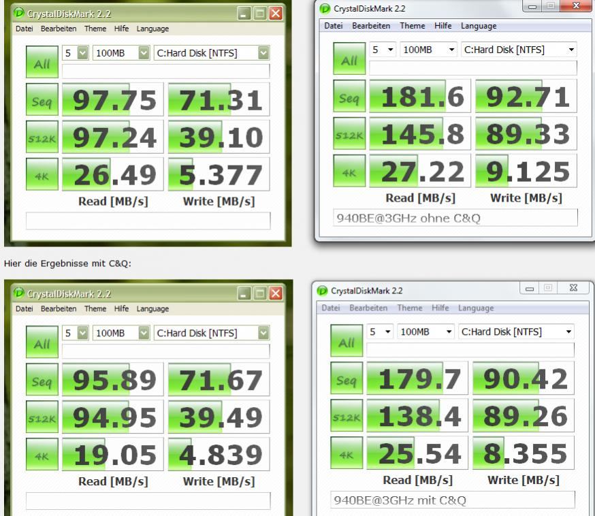This screenshot has height=516, width=595.
Task: Start the Seq test beside the 179.7 result
Action: coord(347,378)
